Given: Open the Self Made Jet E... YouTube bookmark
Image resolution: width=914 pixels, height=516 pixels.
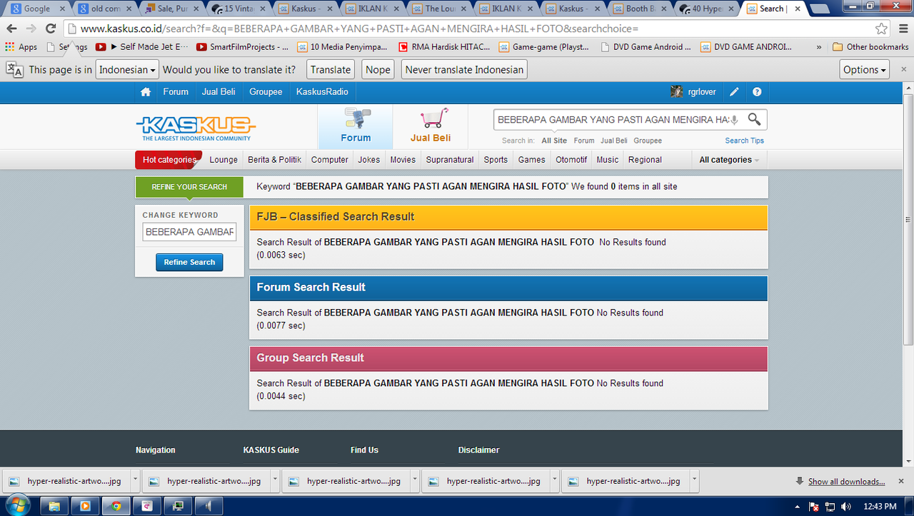Looking at the screenshot, I should coord(142,47).
